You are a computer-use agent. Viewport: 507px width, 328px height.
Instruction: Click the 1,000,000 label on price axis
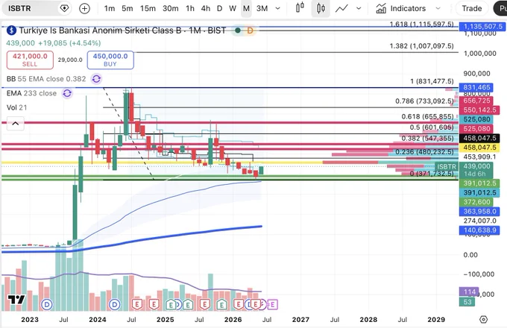480,54
